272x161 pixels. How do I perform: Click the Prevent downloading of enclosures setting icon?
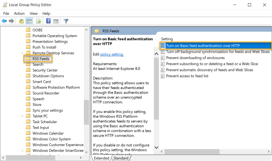click(x=163, y=57)
